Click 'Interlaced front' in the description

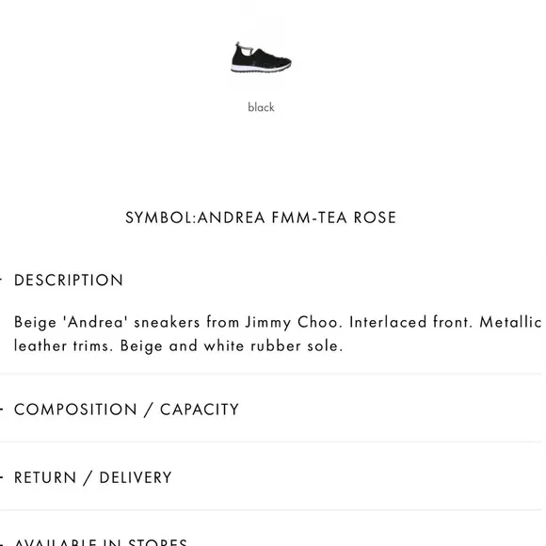pos(410,322)
